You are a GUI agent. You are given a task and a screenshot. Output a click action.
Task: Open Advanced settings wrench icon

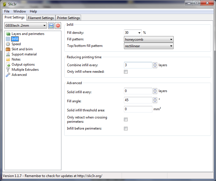8,75
